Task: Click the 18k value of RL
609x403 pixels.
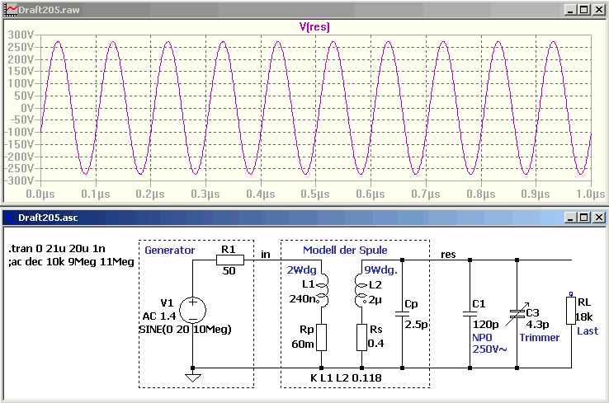Action: [583, 317]
